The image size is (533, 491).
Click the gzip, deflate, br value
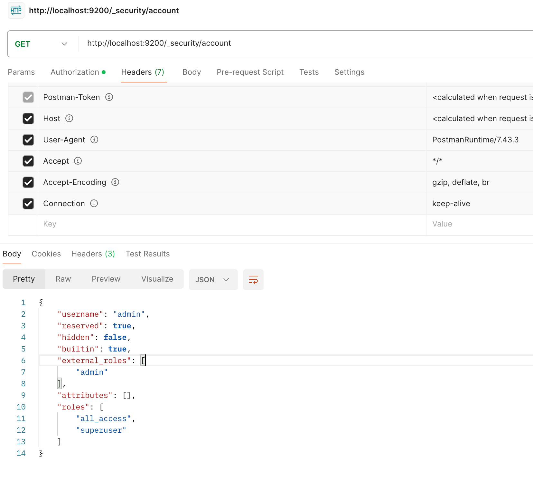(x=461, y=182)
